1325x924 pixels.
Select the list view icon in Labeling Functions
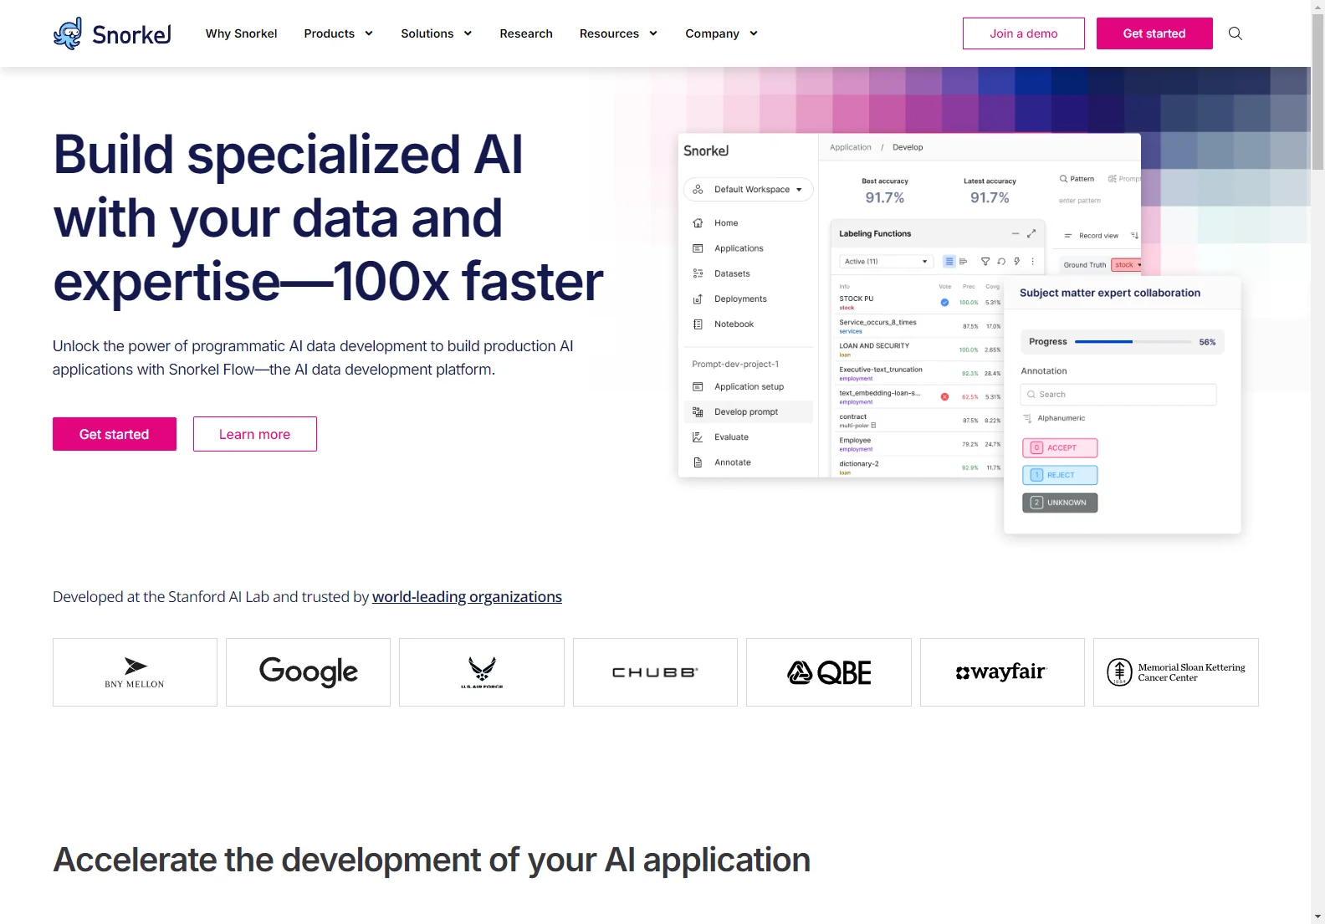tap(949, 261)
